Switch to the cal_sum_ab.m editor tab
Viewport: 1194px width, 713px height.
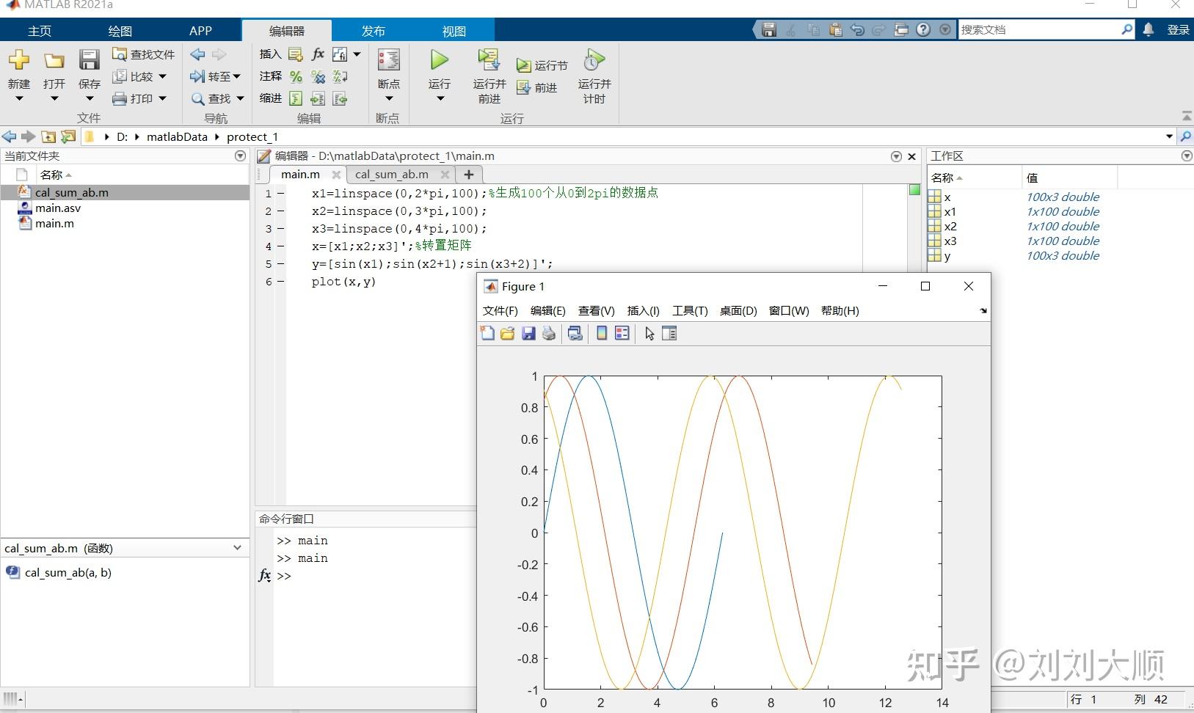pos(392,175)
